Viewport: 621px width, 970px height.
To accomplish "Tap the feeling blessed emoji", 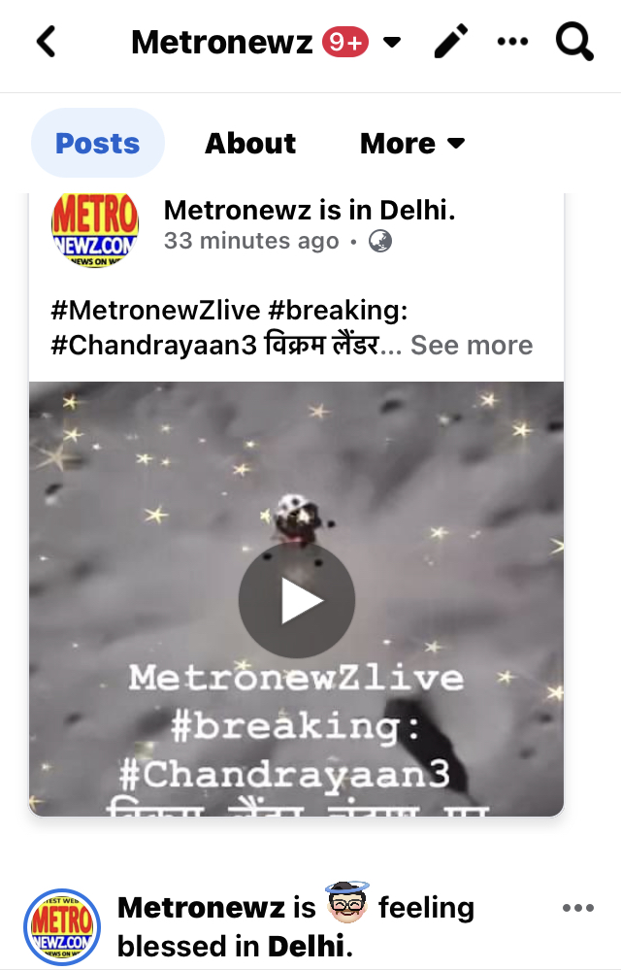I will pos(347,903).
